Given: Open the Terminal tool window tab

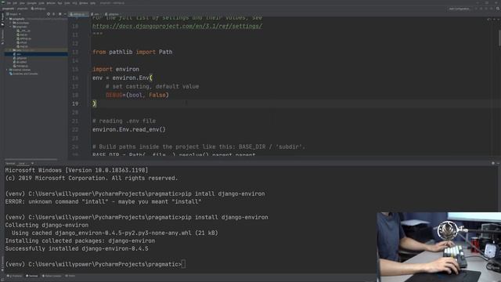Looking at the screenshot, I should [x=31, y=276].
